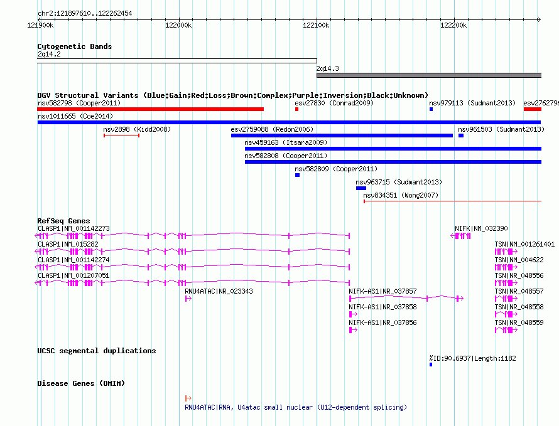Viewport: 559px width, 426px height.
Task: Select the 122200k ruler tick label
Action: 453,25
